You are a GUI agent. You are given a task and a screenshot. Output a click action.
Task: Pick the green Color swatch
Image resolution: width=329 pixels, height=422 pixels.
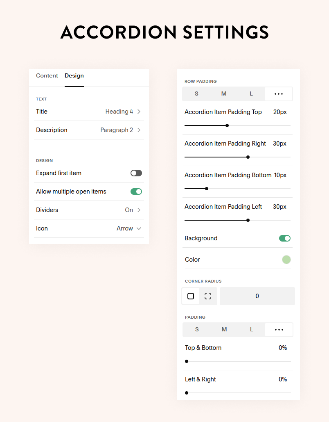[286, 260]
